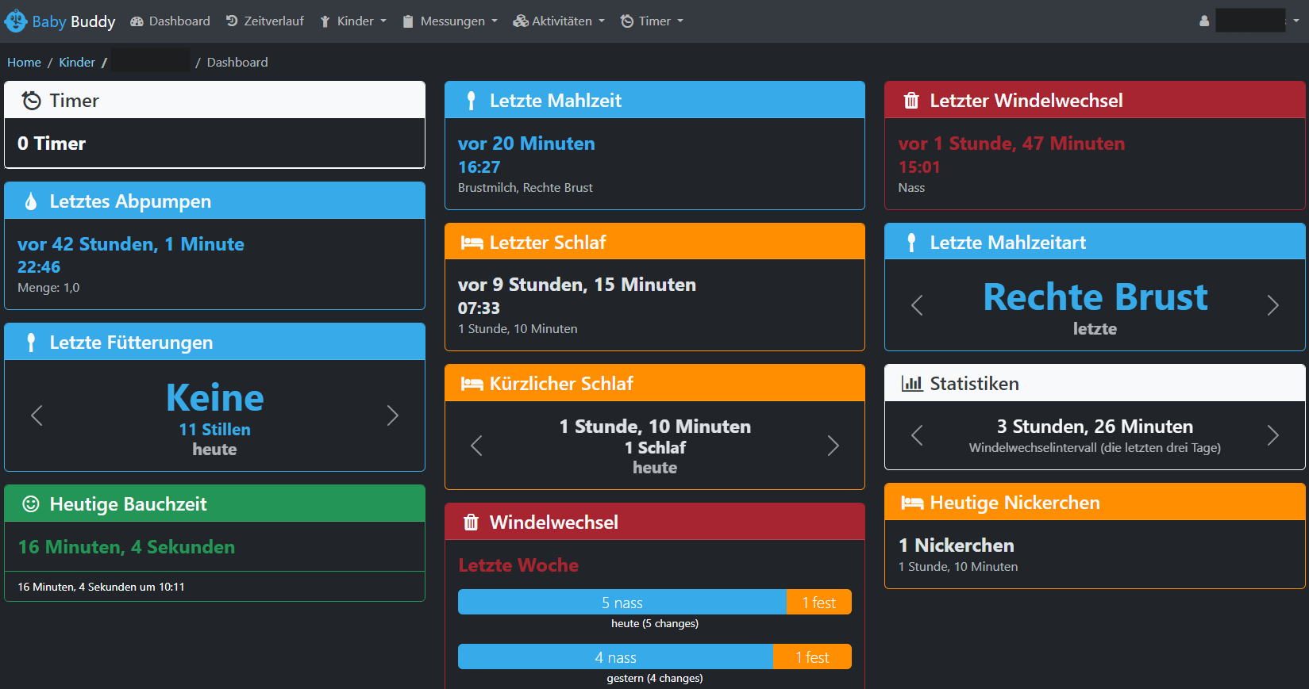Advance the Statistiken carousel to next item

coord(1272,435)
